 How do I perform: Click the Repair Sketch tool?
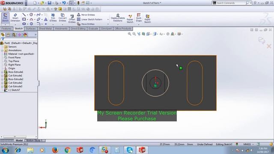coord(130,18)
